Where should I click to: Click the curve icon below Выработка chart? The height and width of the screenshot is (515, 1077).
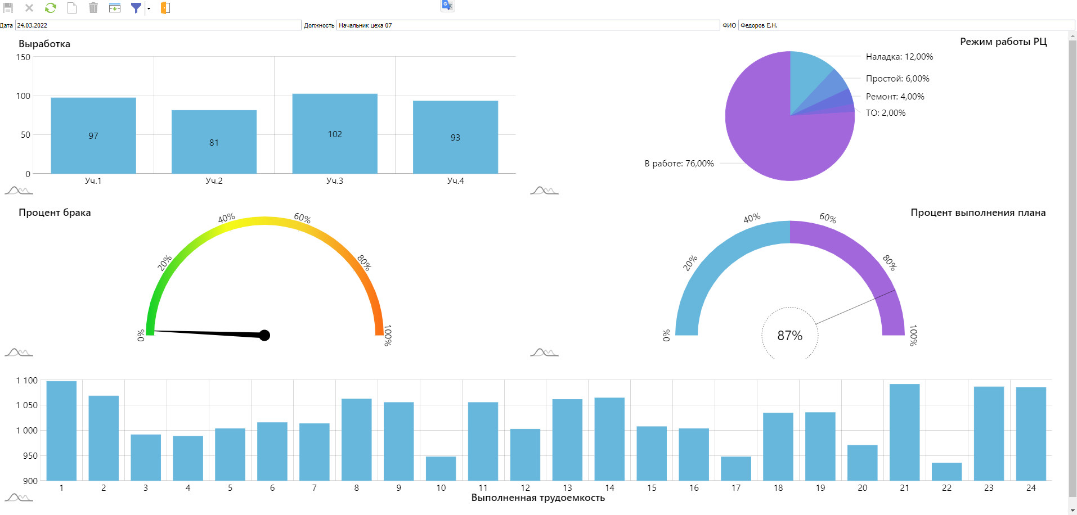click(19, 191)
